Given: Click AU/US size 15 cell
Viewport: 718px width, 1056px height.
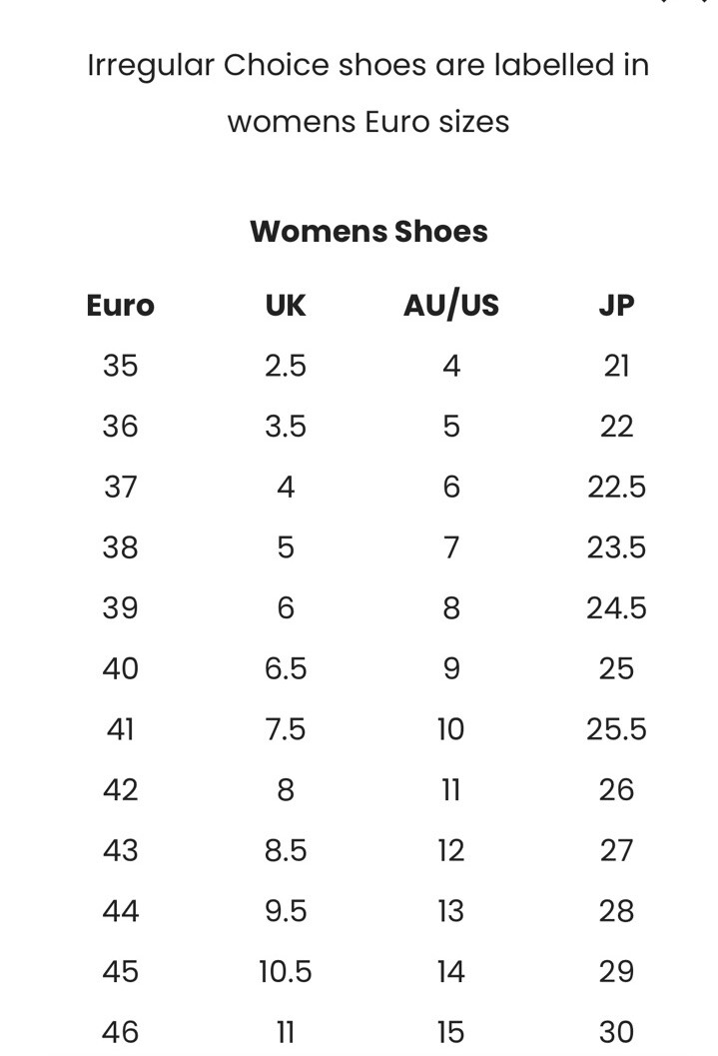Looking at the screenshot, I should (x=450, y=1032).
